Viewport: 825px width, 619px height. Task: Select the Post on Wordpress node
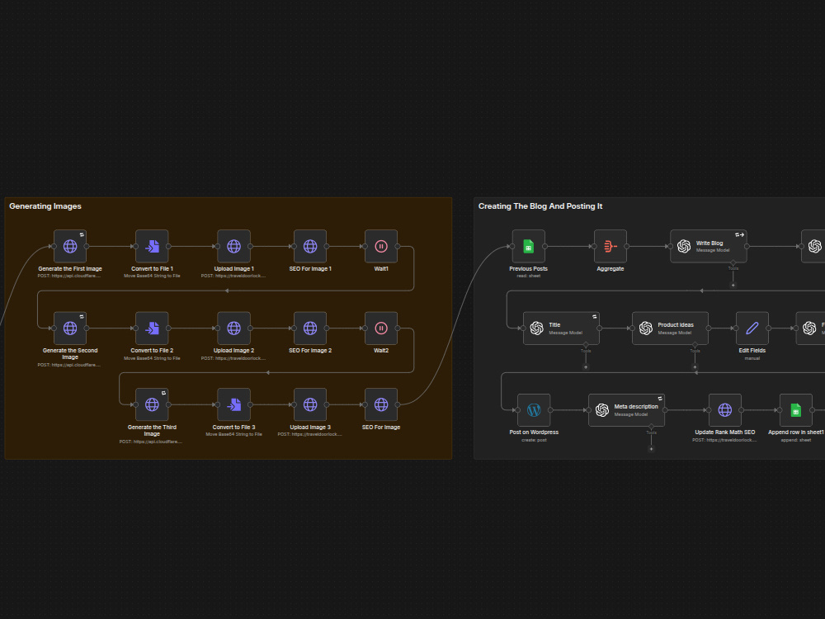click(x=534, y=410)
